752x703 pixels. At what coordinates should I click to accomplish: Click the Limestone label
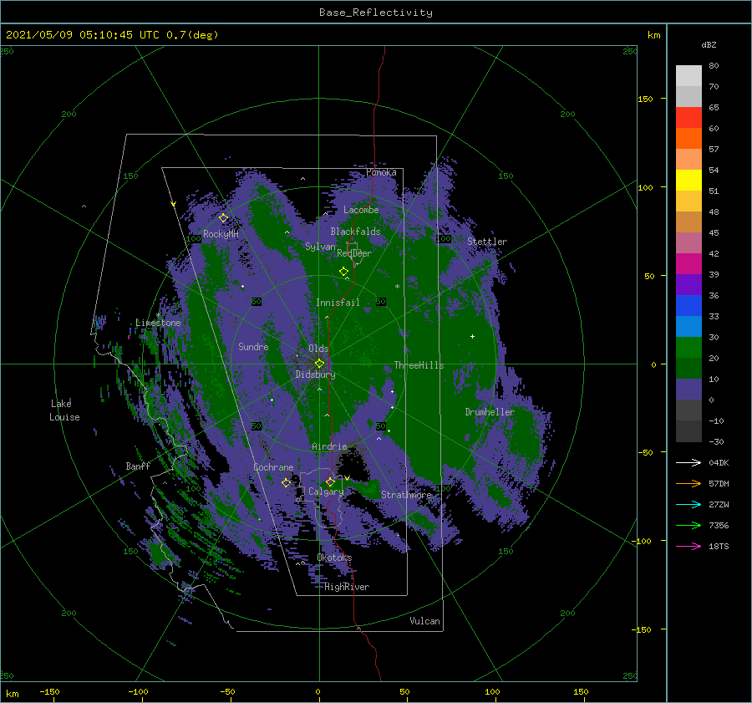pos(158,323)
